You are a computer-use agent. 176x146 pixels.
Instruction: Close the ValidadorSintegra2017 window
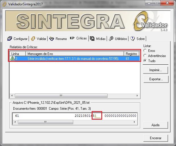167,3
